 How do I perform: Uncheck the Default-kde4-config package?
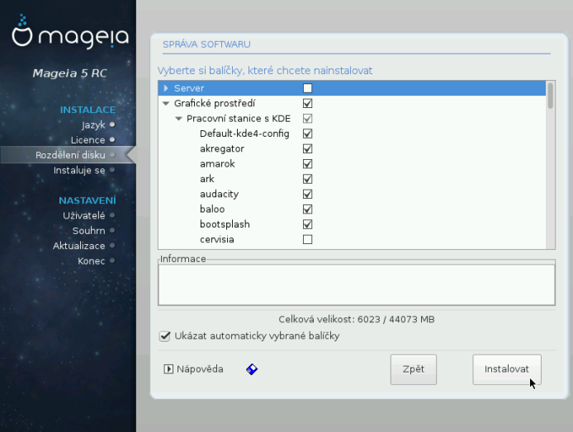point(307,134)
